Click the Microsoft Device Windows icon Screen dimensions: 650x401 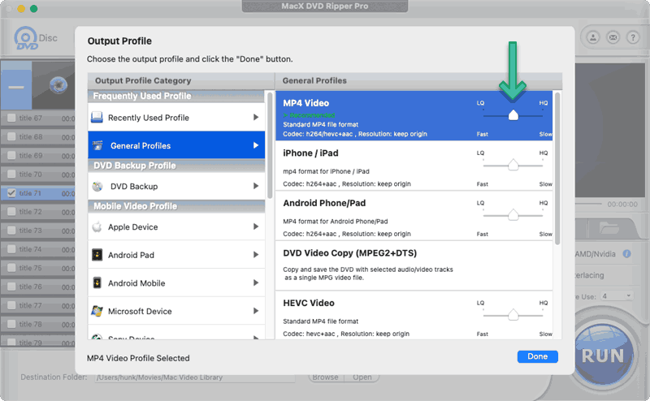(97, 311)
